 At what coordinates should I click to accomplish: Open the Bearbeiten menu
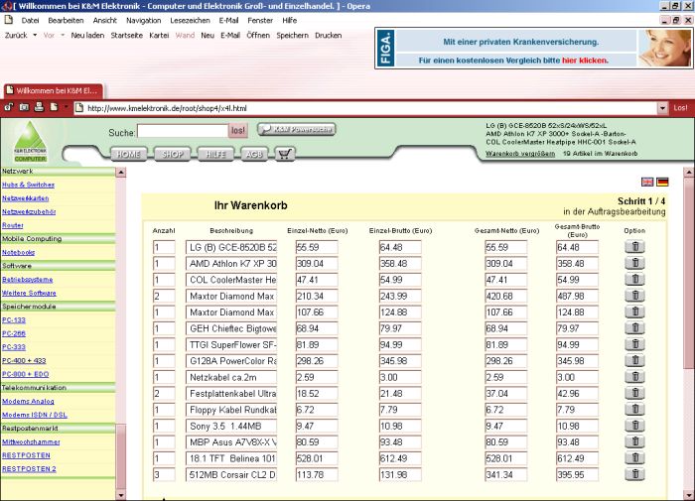pyautogui.click(x=66, y=21)
